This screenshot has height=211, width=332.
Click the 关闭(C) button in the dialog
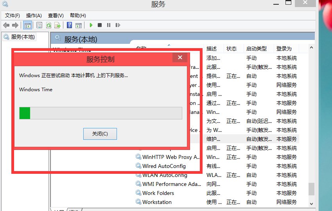click(100, 134)
